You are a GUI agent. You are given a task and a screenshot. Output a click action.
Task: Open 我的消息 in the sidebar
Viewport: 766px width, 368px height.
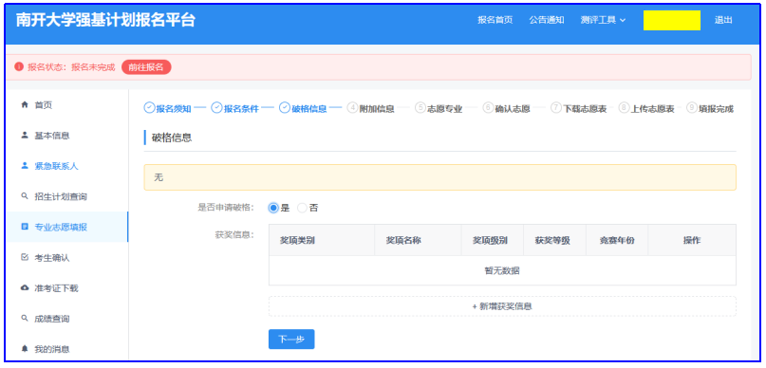(x=67, y=349)
